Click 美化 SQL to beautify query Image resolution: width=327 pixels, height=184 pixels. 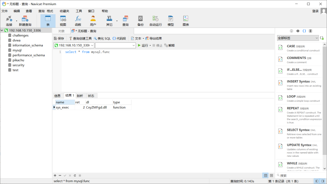pyautogui.click(x=102, y=38)
